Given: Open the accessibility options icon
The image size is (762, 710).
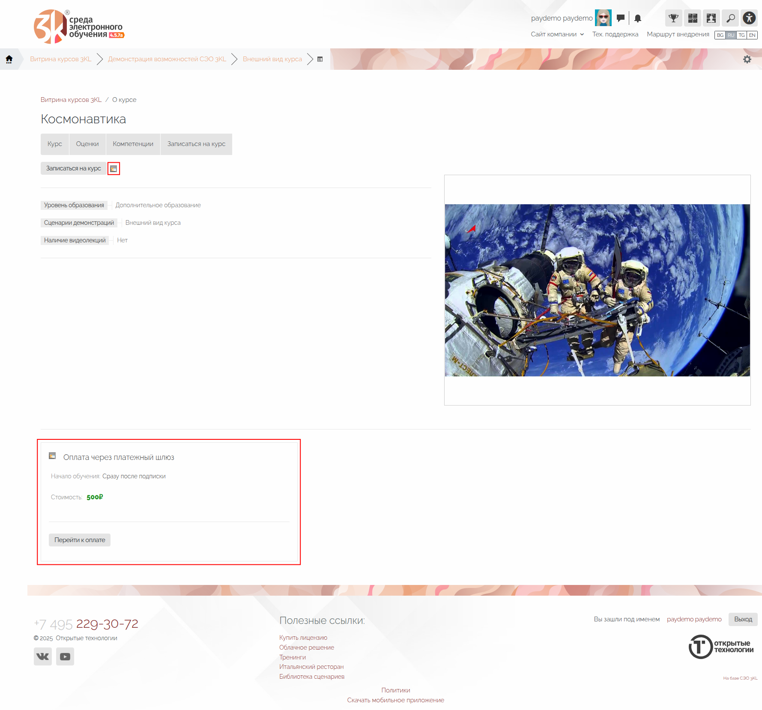Looking at the screenshot, I should point(749,18).
